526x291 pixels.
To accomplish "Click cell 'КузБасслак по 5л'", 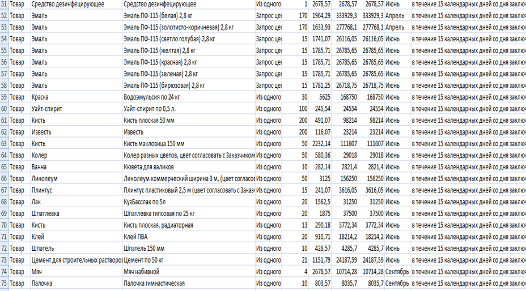I will point(189,202).
